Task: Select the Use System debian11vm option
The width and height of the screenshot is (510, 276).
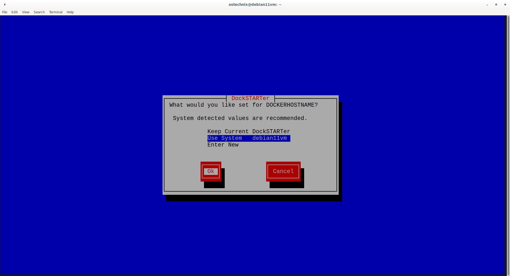Action: click(249, 138)
